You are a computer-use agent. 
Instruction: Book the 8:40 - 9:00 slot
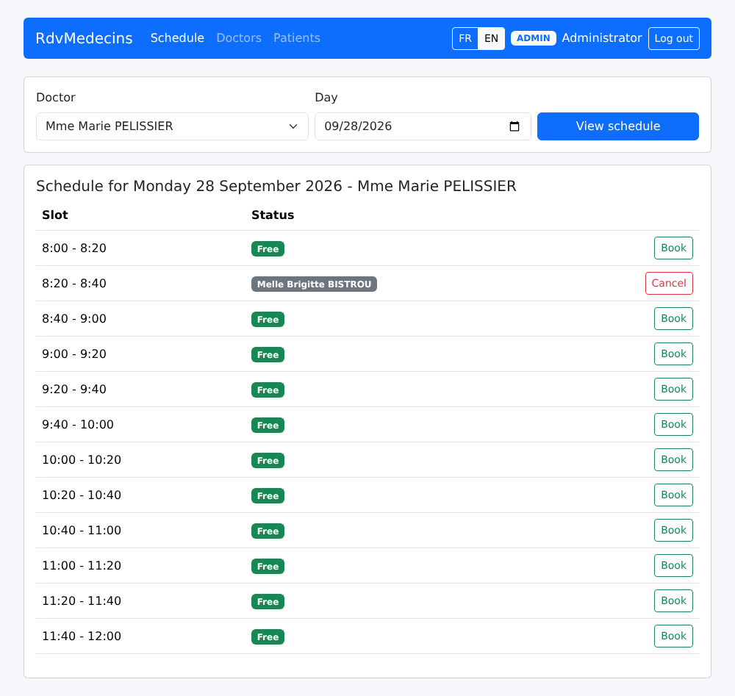pyautogui.click(x=673, y=319)
